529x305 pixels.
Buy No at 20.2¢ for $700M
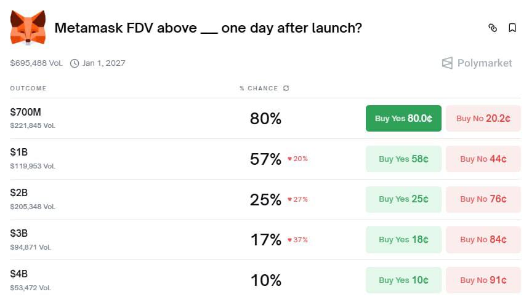(483, 119)
